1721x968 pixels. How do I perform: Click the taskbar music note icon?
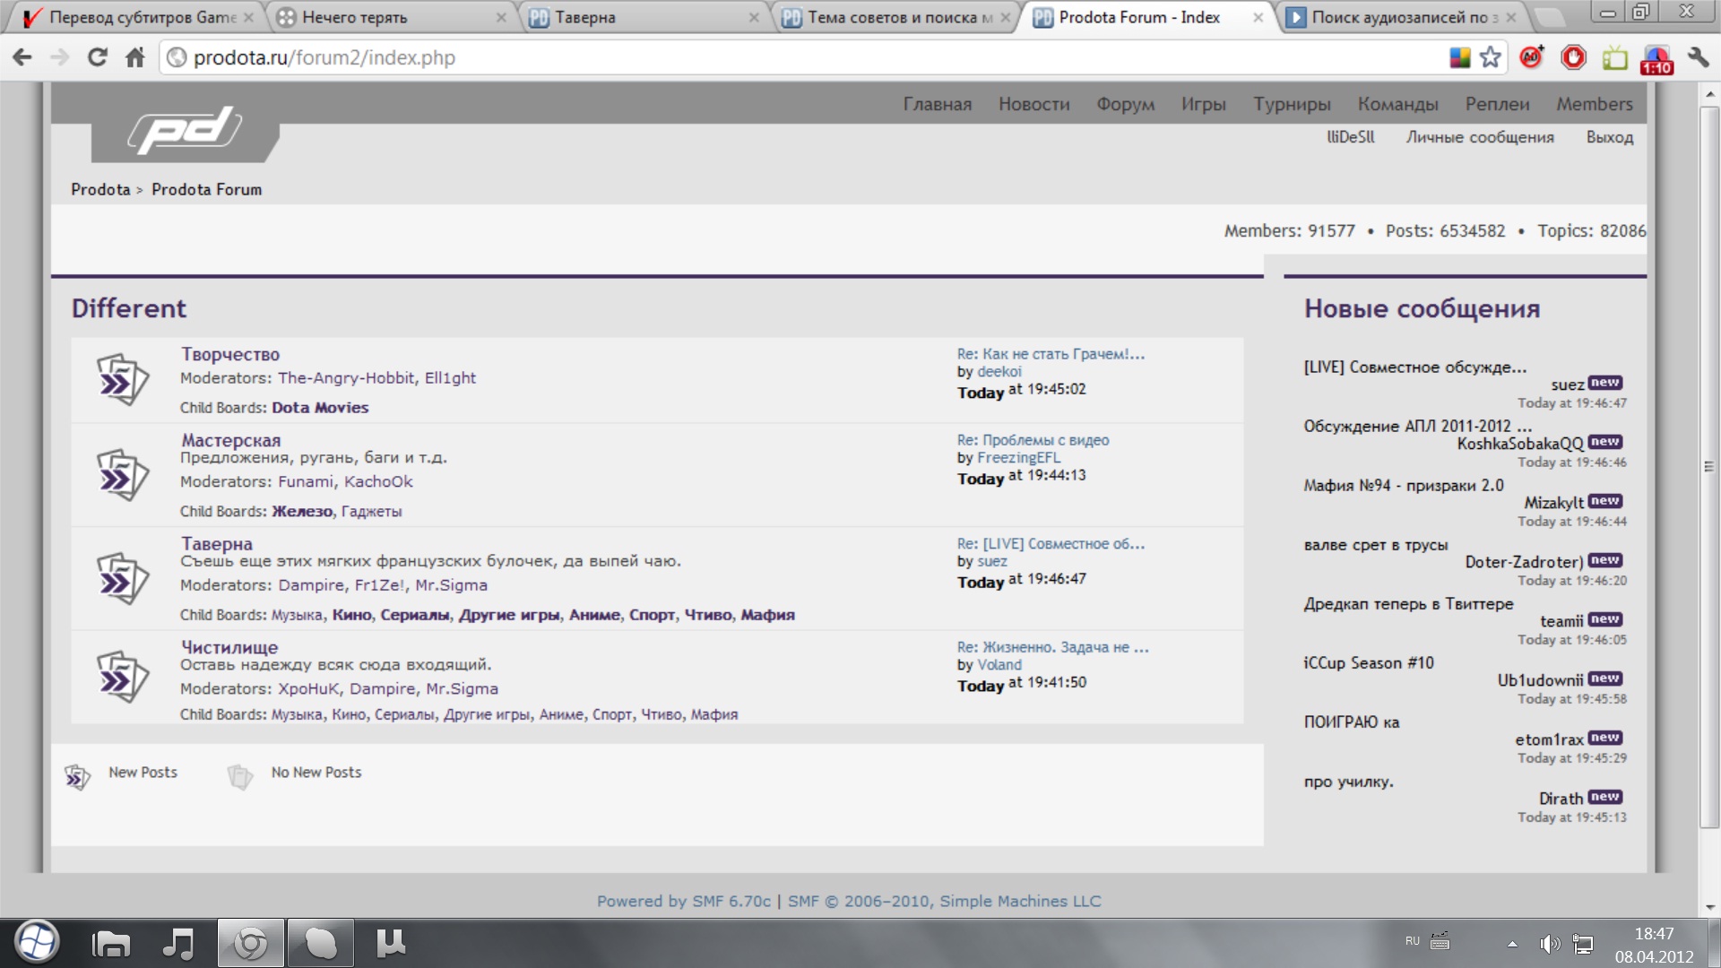click(x=178, y=943)
